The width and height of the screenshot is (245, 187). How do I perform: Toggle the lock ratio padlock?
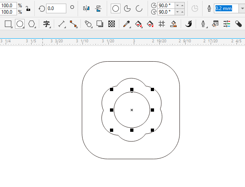[x=28, y=9]
